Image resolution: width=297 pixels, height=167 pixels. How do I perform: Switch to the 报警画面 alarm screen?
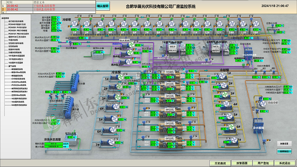coord(242,163)
